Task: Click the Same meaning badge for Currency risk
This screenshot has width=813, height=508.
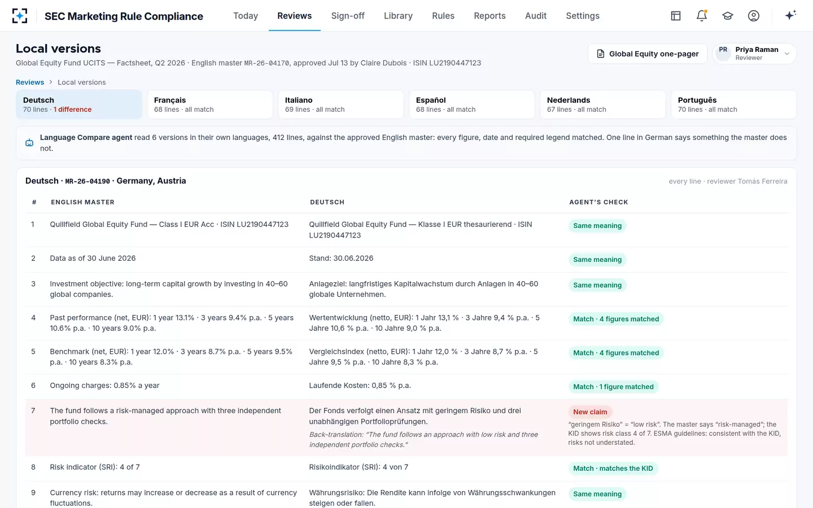Action: click(x=597, y=494)
